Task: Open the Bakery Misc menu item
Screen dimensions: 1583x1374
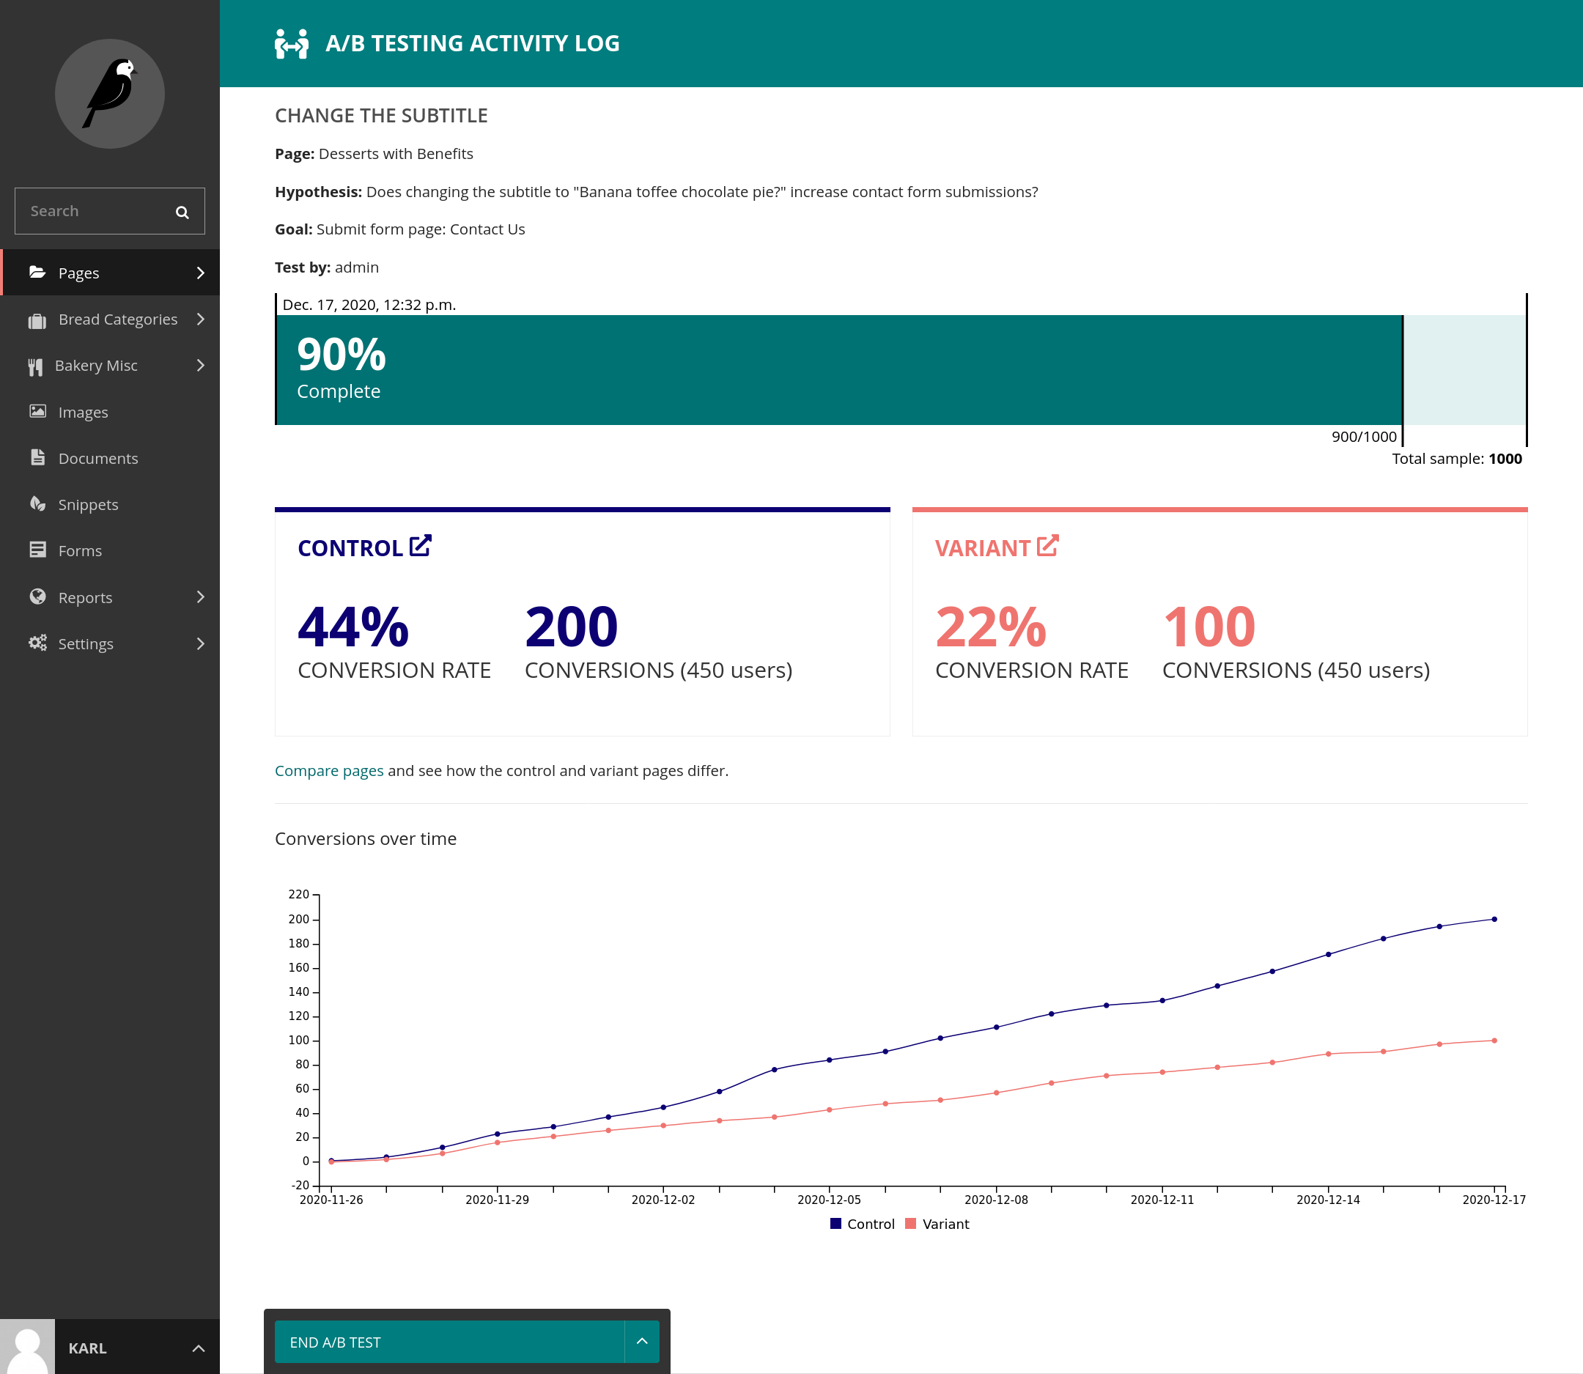Action: (110, 366)
